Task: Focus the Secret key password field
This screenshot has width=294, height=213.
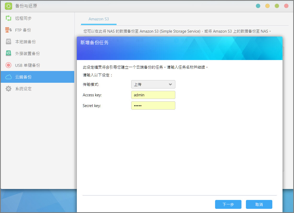Action: (x=153, y=105)
